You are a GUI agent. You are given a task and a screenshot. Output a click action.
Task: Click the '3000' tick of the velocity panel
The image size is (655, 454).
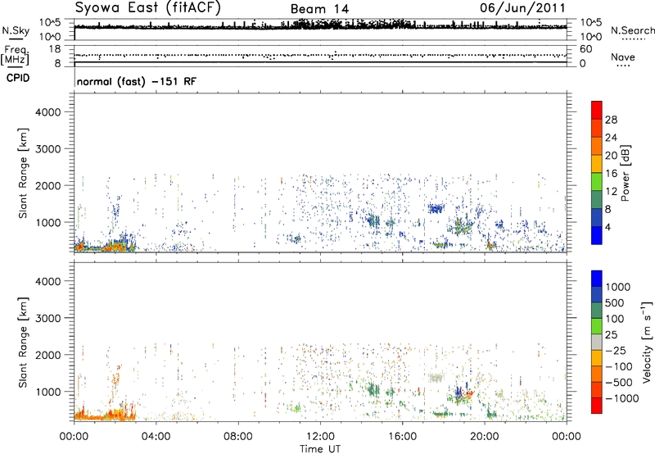click(47, 318)
